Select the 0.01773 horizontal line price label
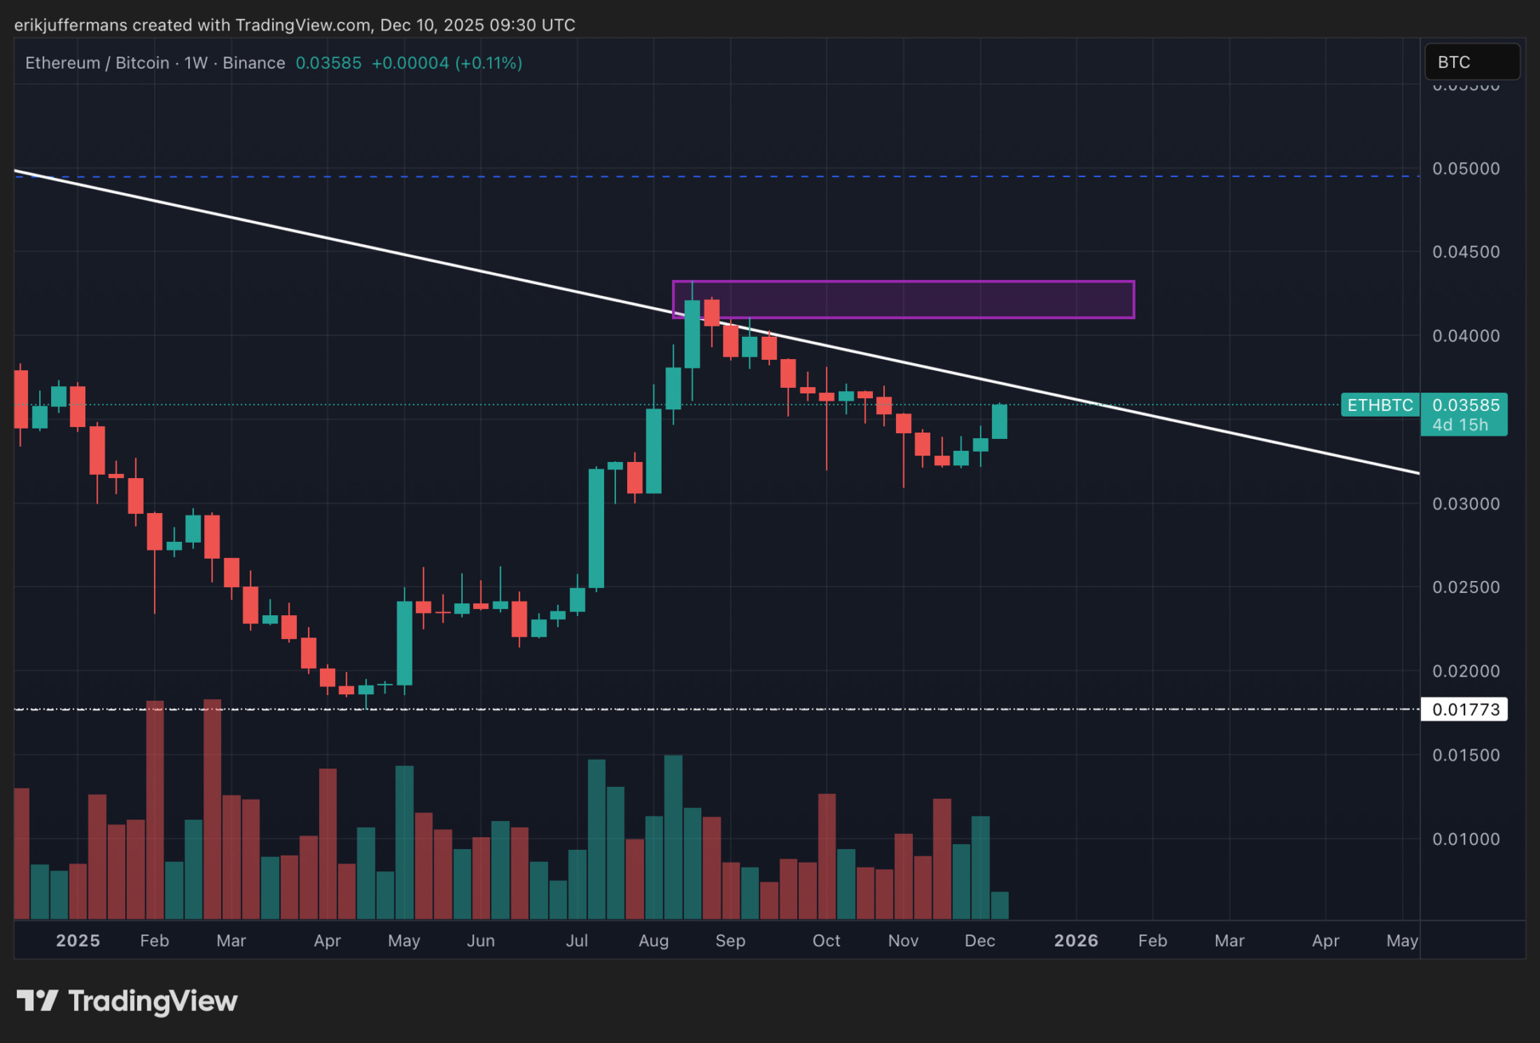The width and height of the screenshot is (1540, 1043). (x=1465, y=709)
